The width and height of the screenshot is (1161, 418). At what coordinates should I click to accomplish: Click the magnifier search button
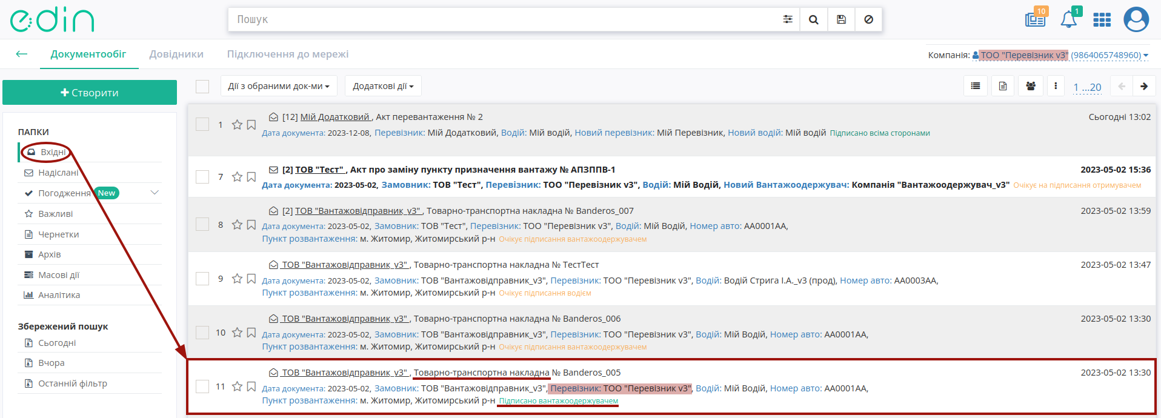[x=814, y=19]
